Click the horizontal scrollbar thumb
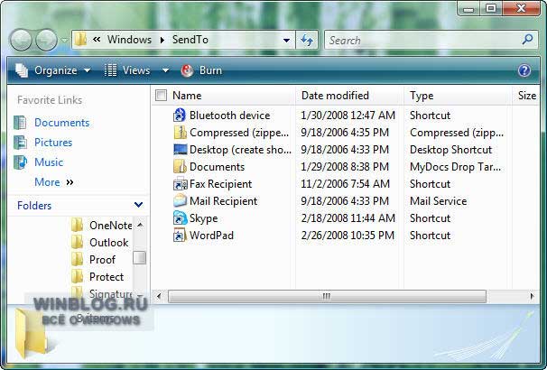Viewport: 547px width, 370px height. click(x=327, y=296)
